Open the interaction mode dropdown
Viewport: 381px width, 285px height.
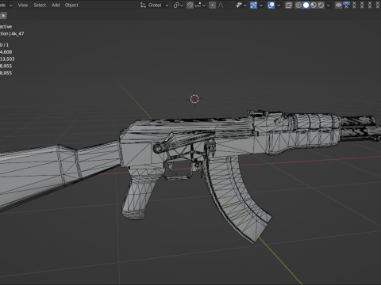coord(6,5)
